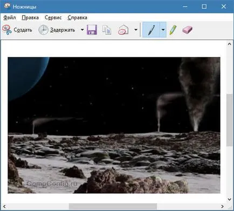Click the Создать label to start a new snip

coord(23,30)
